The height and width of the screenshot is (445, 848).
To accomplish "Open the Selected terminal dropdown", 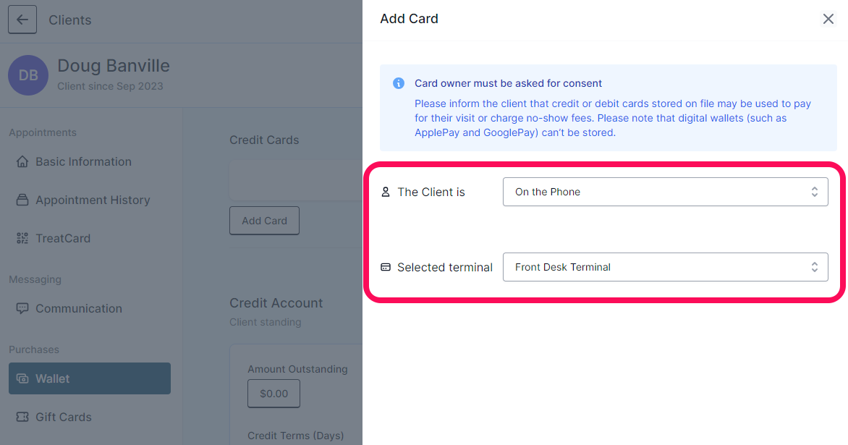I will [x=665, y=267].
